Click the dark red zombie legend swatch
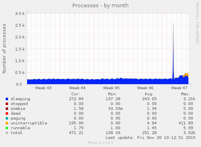Image resolution: width=201 pixels, height=147 pixels. (7, 109)
